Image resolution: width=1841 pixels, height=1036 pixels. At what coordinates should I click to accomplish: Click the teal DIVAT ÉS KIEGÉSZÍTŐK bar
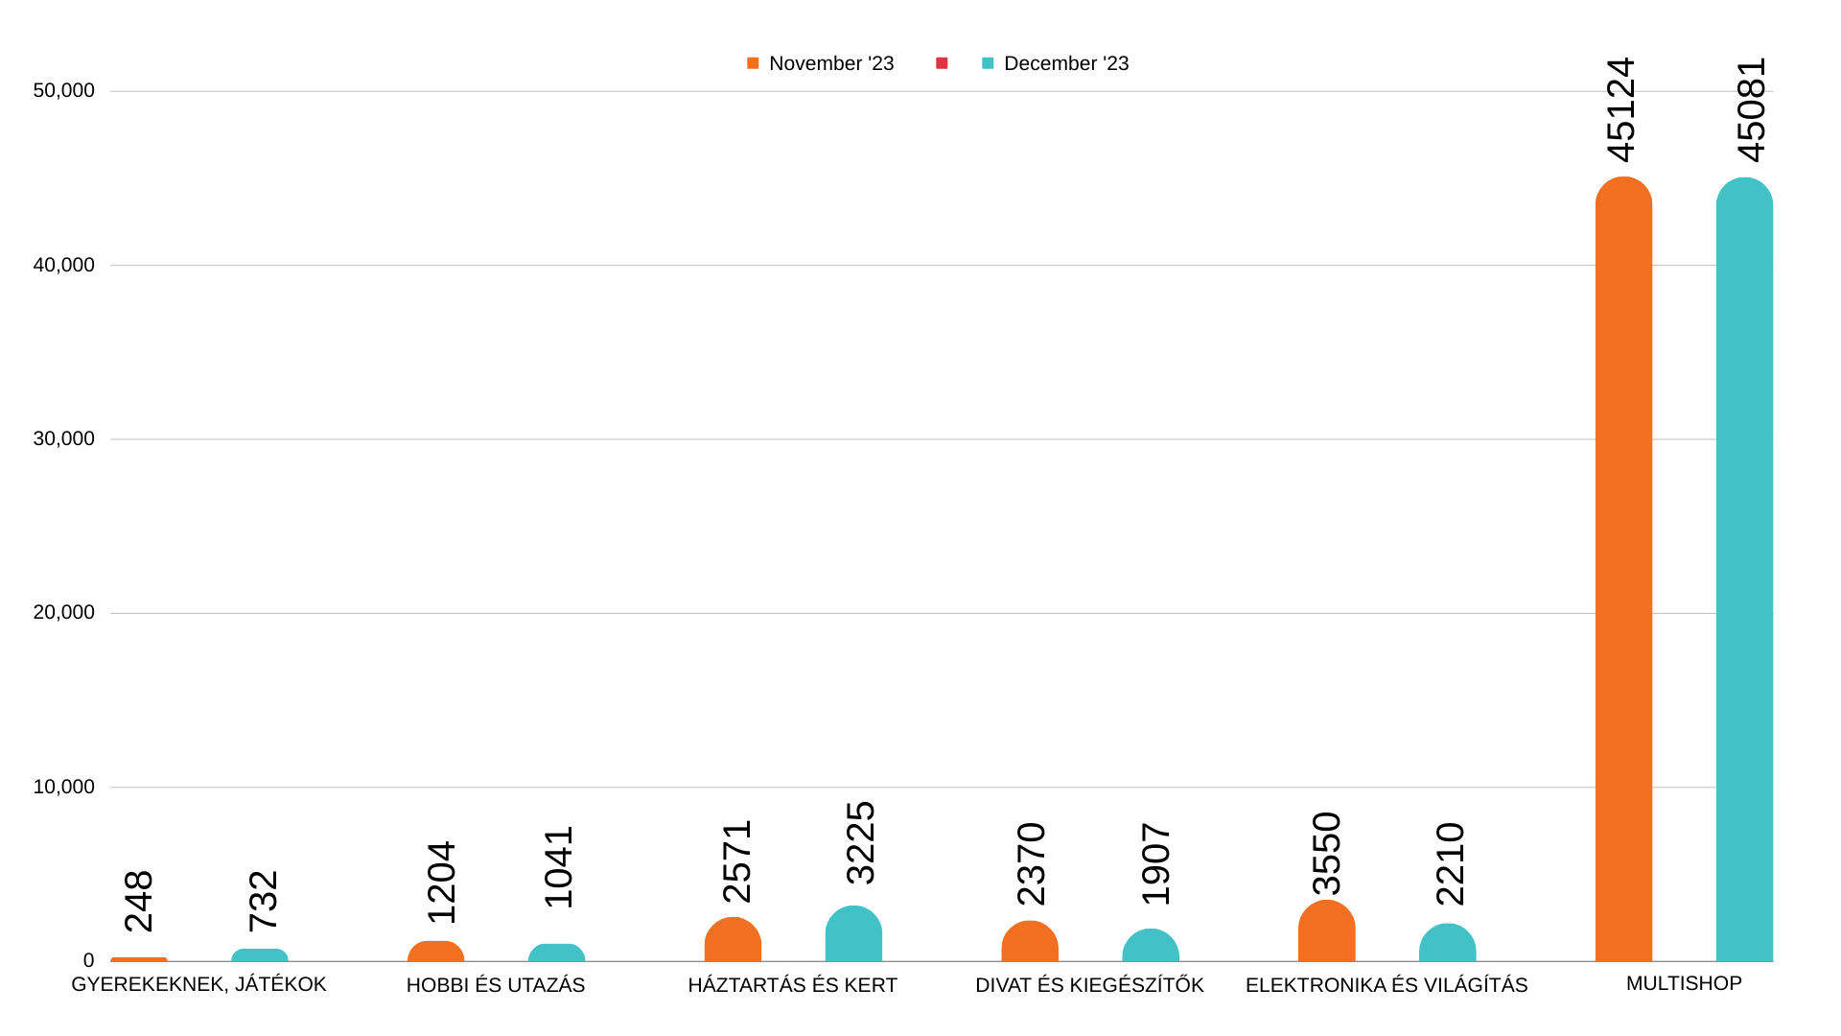coord(1150,946)
